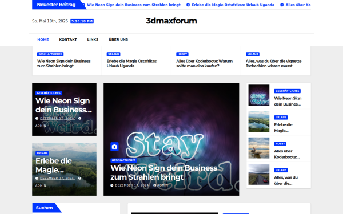Click the HOBBY tag in the top post strip
The height and width of the screenshot is (214, 343).
pos(182,54)
